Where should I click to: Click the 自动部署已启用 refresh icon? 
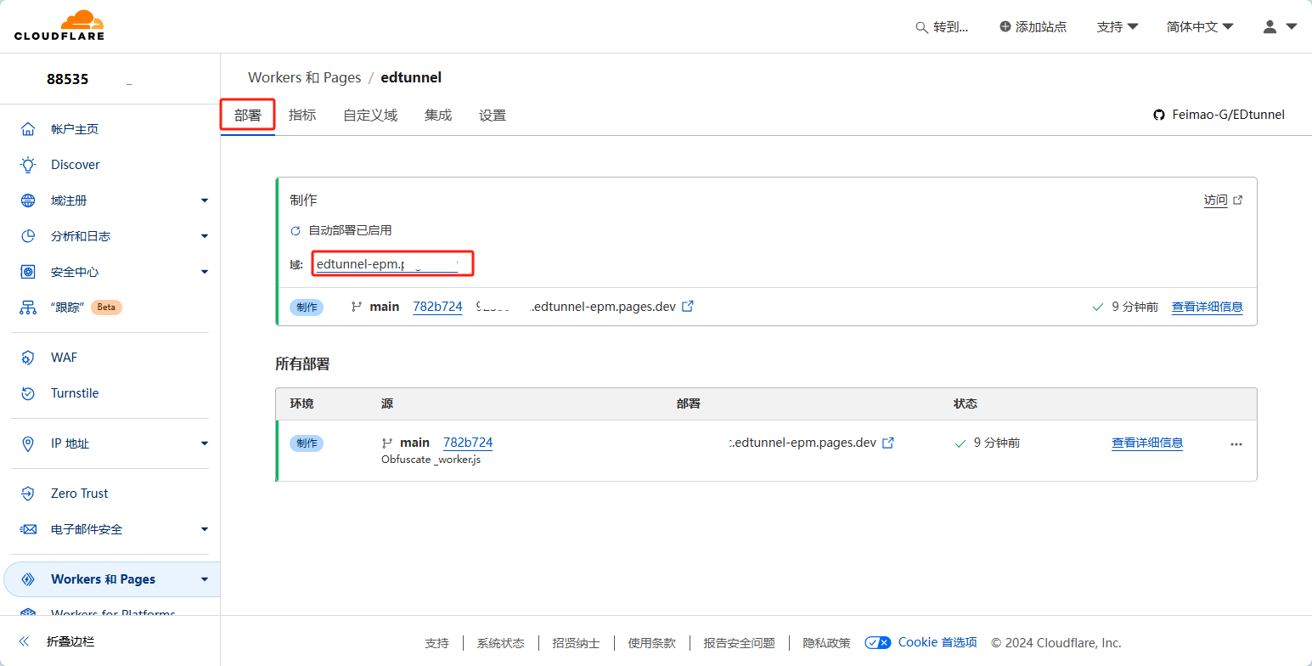pyautogui.click(x=296, y=231)
